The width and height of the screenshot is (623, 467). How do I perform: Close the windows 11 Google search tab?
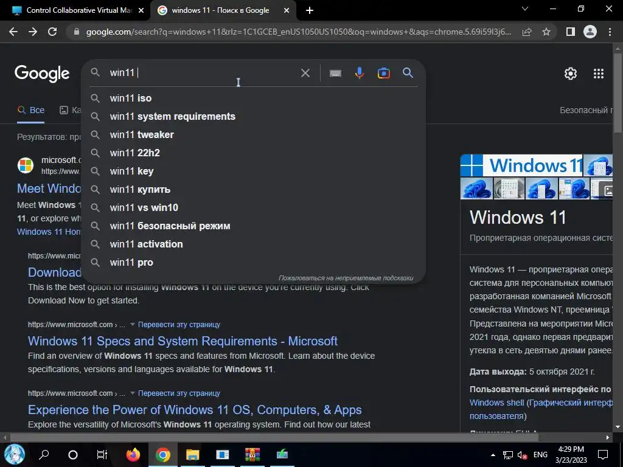pos(287,10)
